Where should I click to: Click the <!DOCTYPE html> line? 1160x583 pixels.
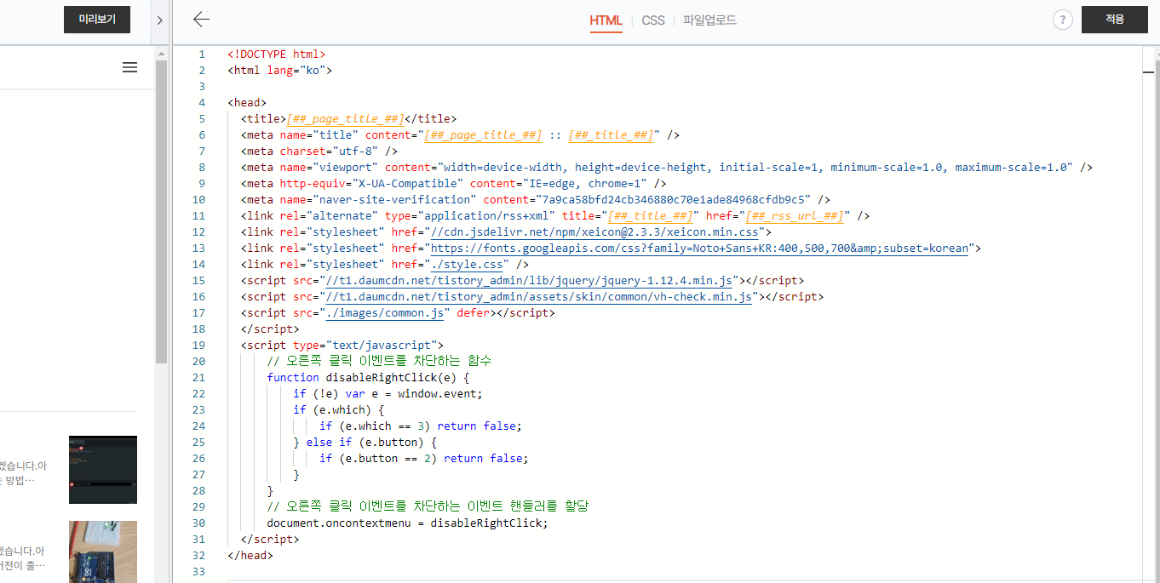276,54
